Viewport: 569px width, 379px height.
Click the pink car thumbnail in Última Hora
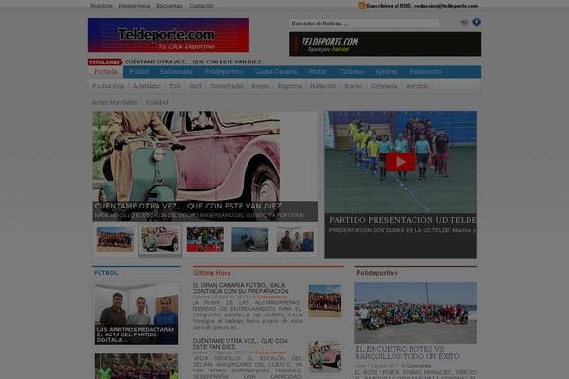[x=324, y=356]
